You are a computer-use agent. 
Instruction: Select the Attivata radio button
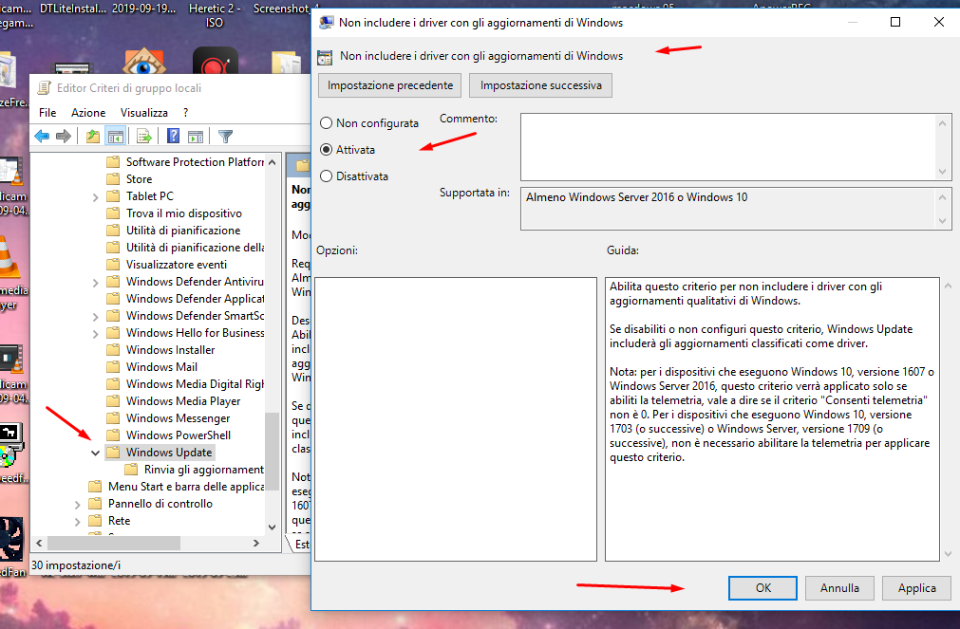pos(327,149)
